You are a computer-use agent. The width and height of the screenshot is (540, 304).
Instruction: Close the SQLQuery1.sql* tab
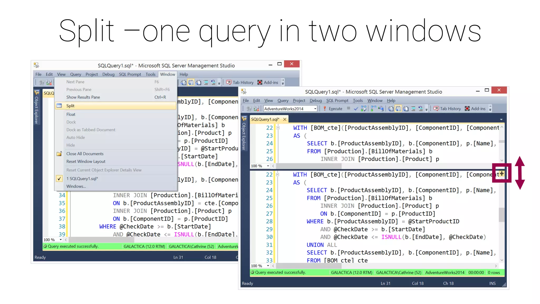pos(285,119)
